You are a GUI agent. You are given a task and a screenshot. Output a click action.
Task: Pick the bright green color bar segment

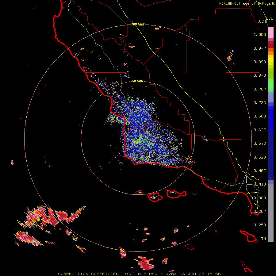click(x=271, y=84)
